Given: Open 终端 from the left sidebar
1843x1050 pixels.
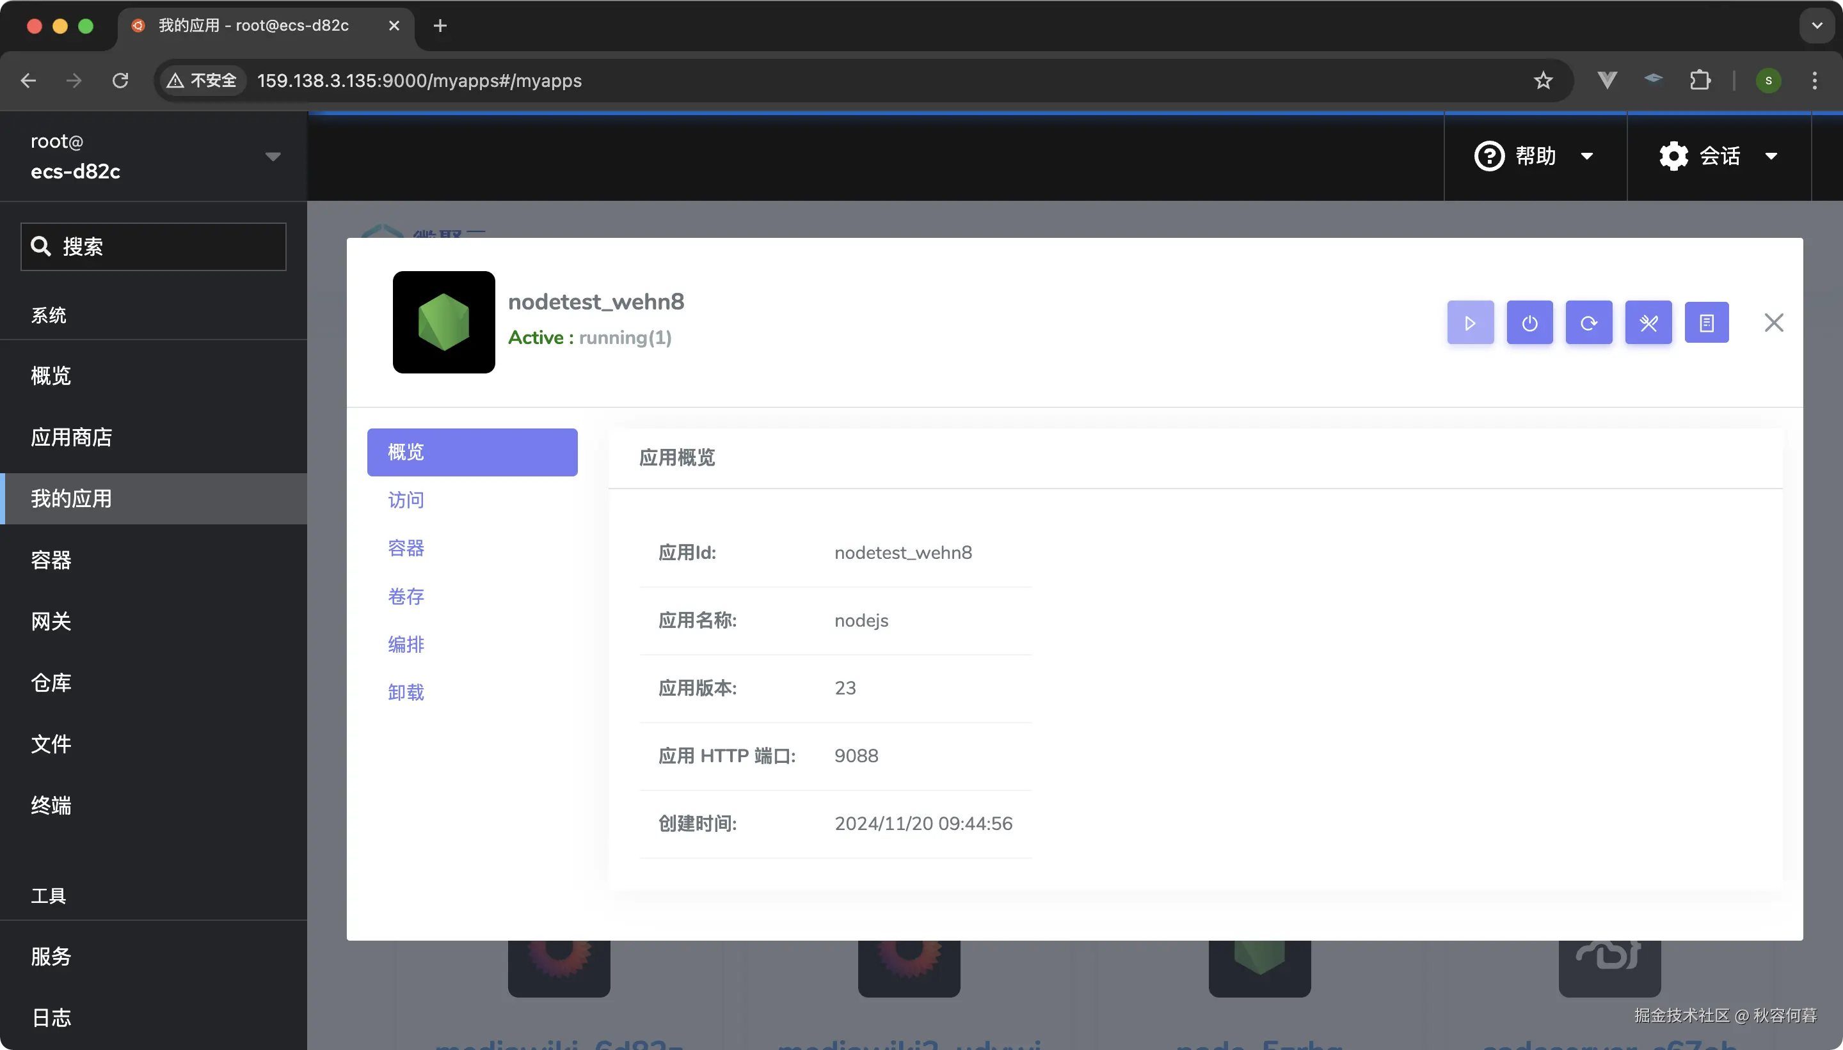Looking at the screenshot, I should (x=51, y=806).
